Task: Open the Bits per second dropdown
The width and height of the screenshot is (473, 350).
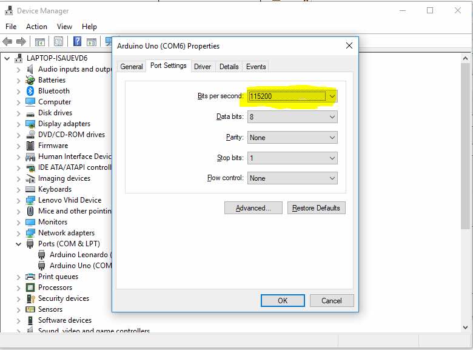Action: [x=292, y=96]
